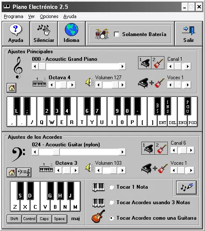Play the black piano key labeled 6

pos(87,106)
